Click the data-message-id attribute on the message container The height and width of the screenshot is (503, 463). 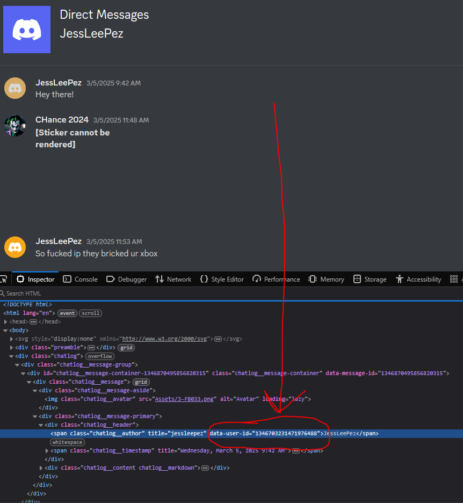(386, 373)
